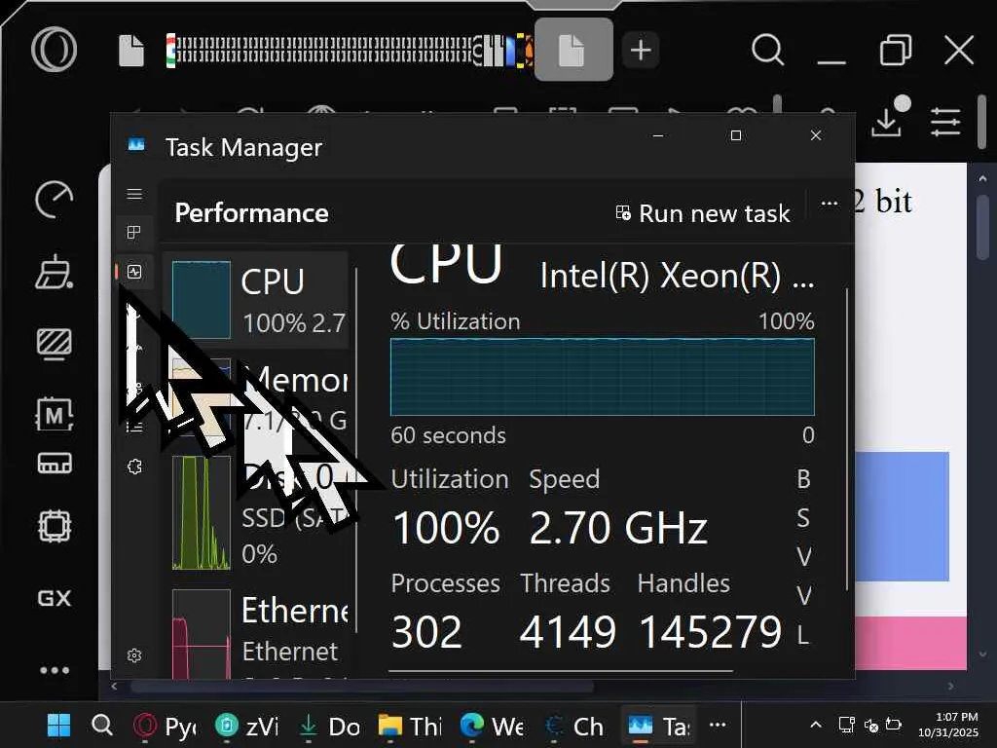Open GX Control speedometer icon
The image size is (997, 748).
tap(54, 200)
